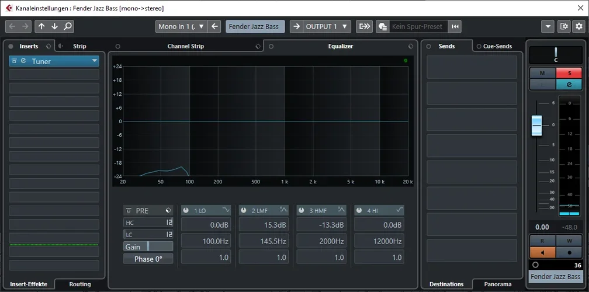Image resolution: width=589 pixels, height=292 pixels.
Task: Click the output routing arrow before OUTPUT 1
Action: click(296, 26)
